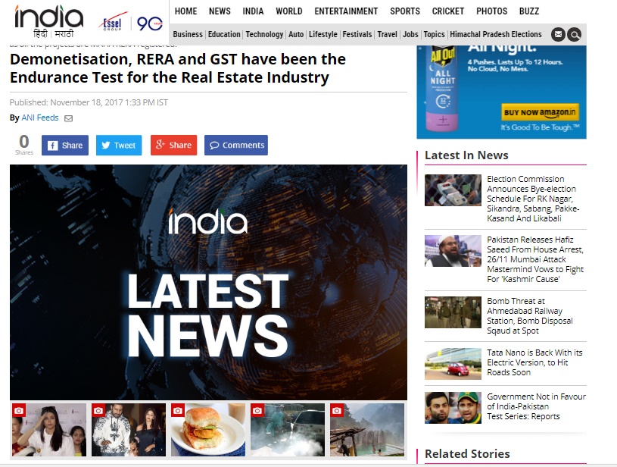This screenshot has height=467, width=617.
Task: Open the vada pav photo gallery thumbnail
Action: pos(208,430)
